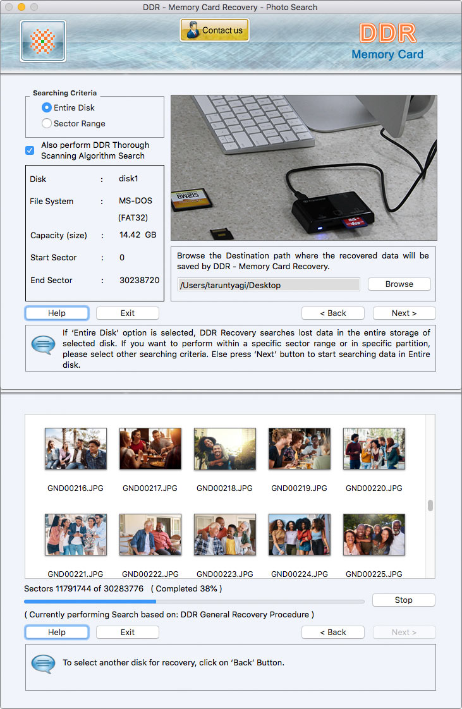The height and width of the screenshot is (709, 462).
Task: Click the Start Sector value 0
Action: pos(122,258)
